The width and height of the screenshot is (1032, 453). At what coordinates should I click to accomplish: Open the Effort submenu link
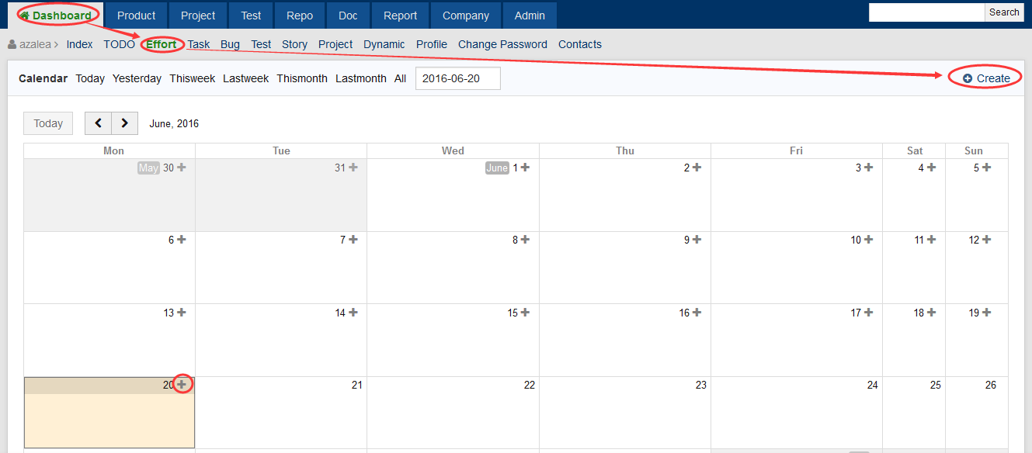click(x=162, y=44)
